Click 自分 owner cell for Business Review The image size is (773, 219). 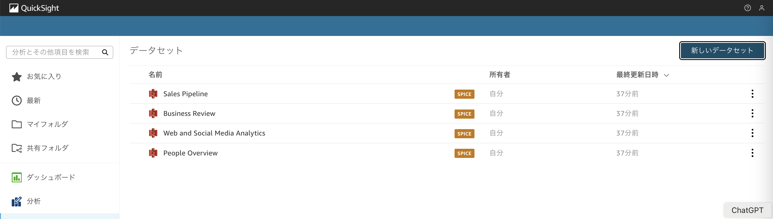click(x=496, y=113)
